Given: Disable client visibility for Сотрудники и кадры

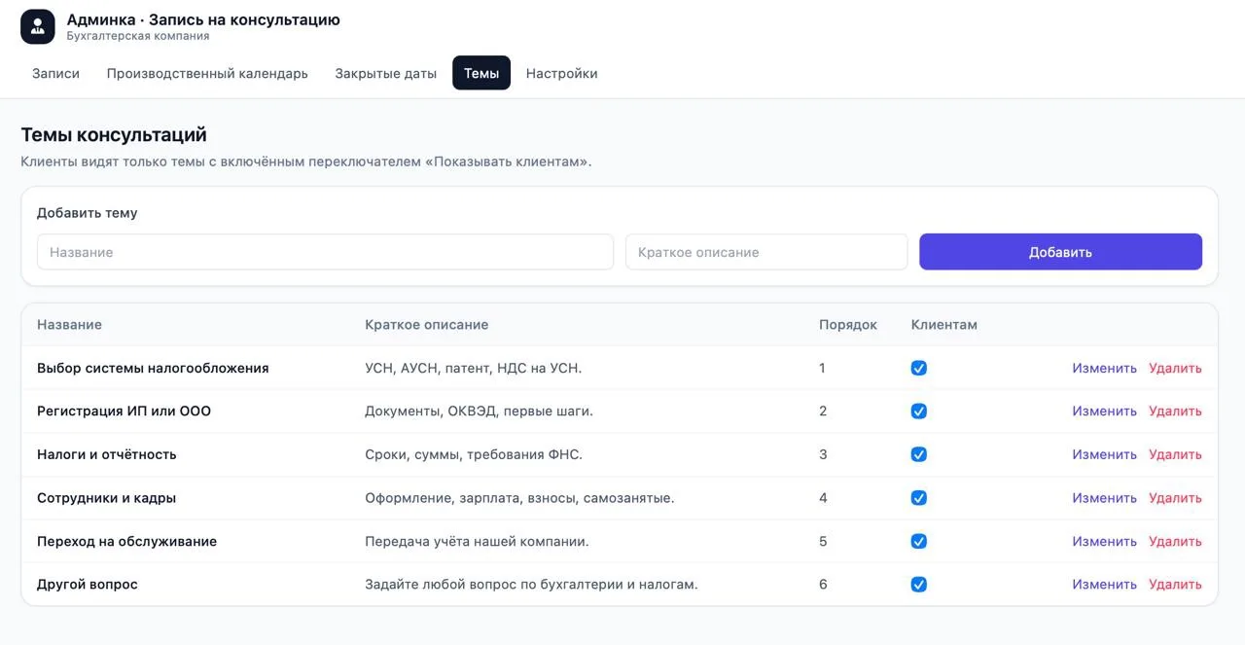Looking at the screenshot, I should pyautogui.click(x=919, y=498).
